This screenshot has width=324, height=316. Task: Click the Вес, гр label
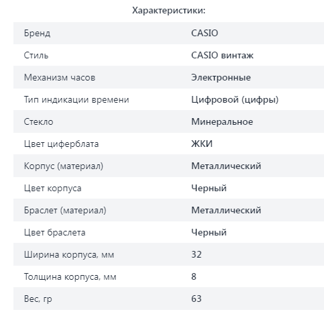tap(38, 299)
